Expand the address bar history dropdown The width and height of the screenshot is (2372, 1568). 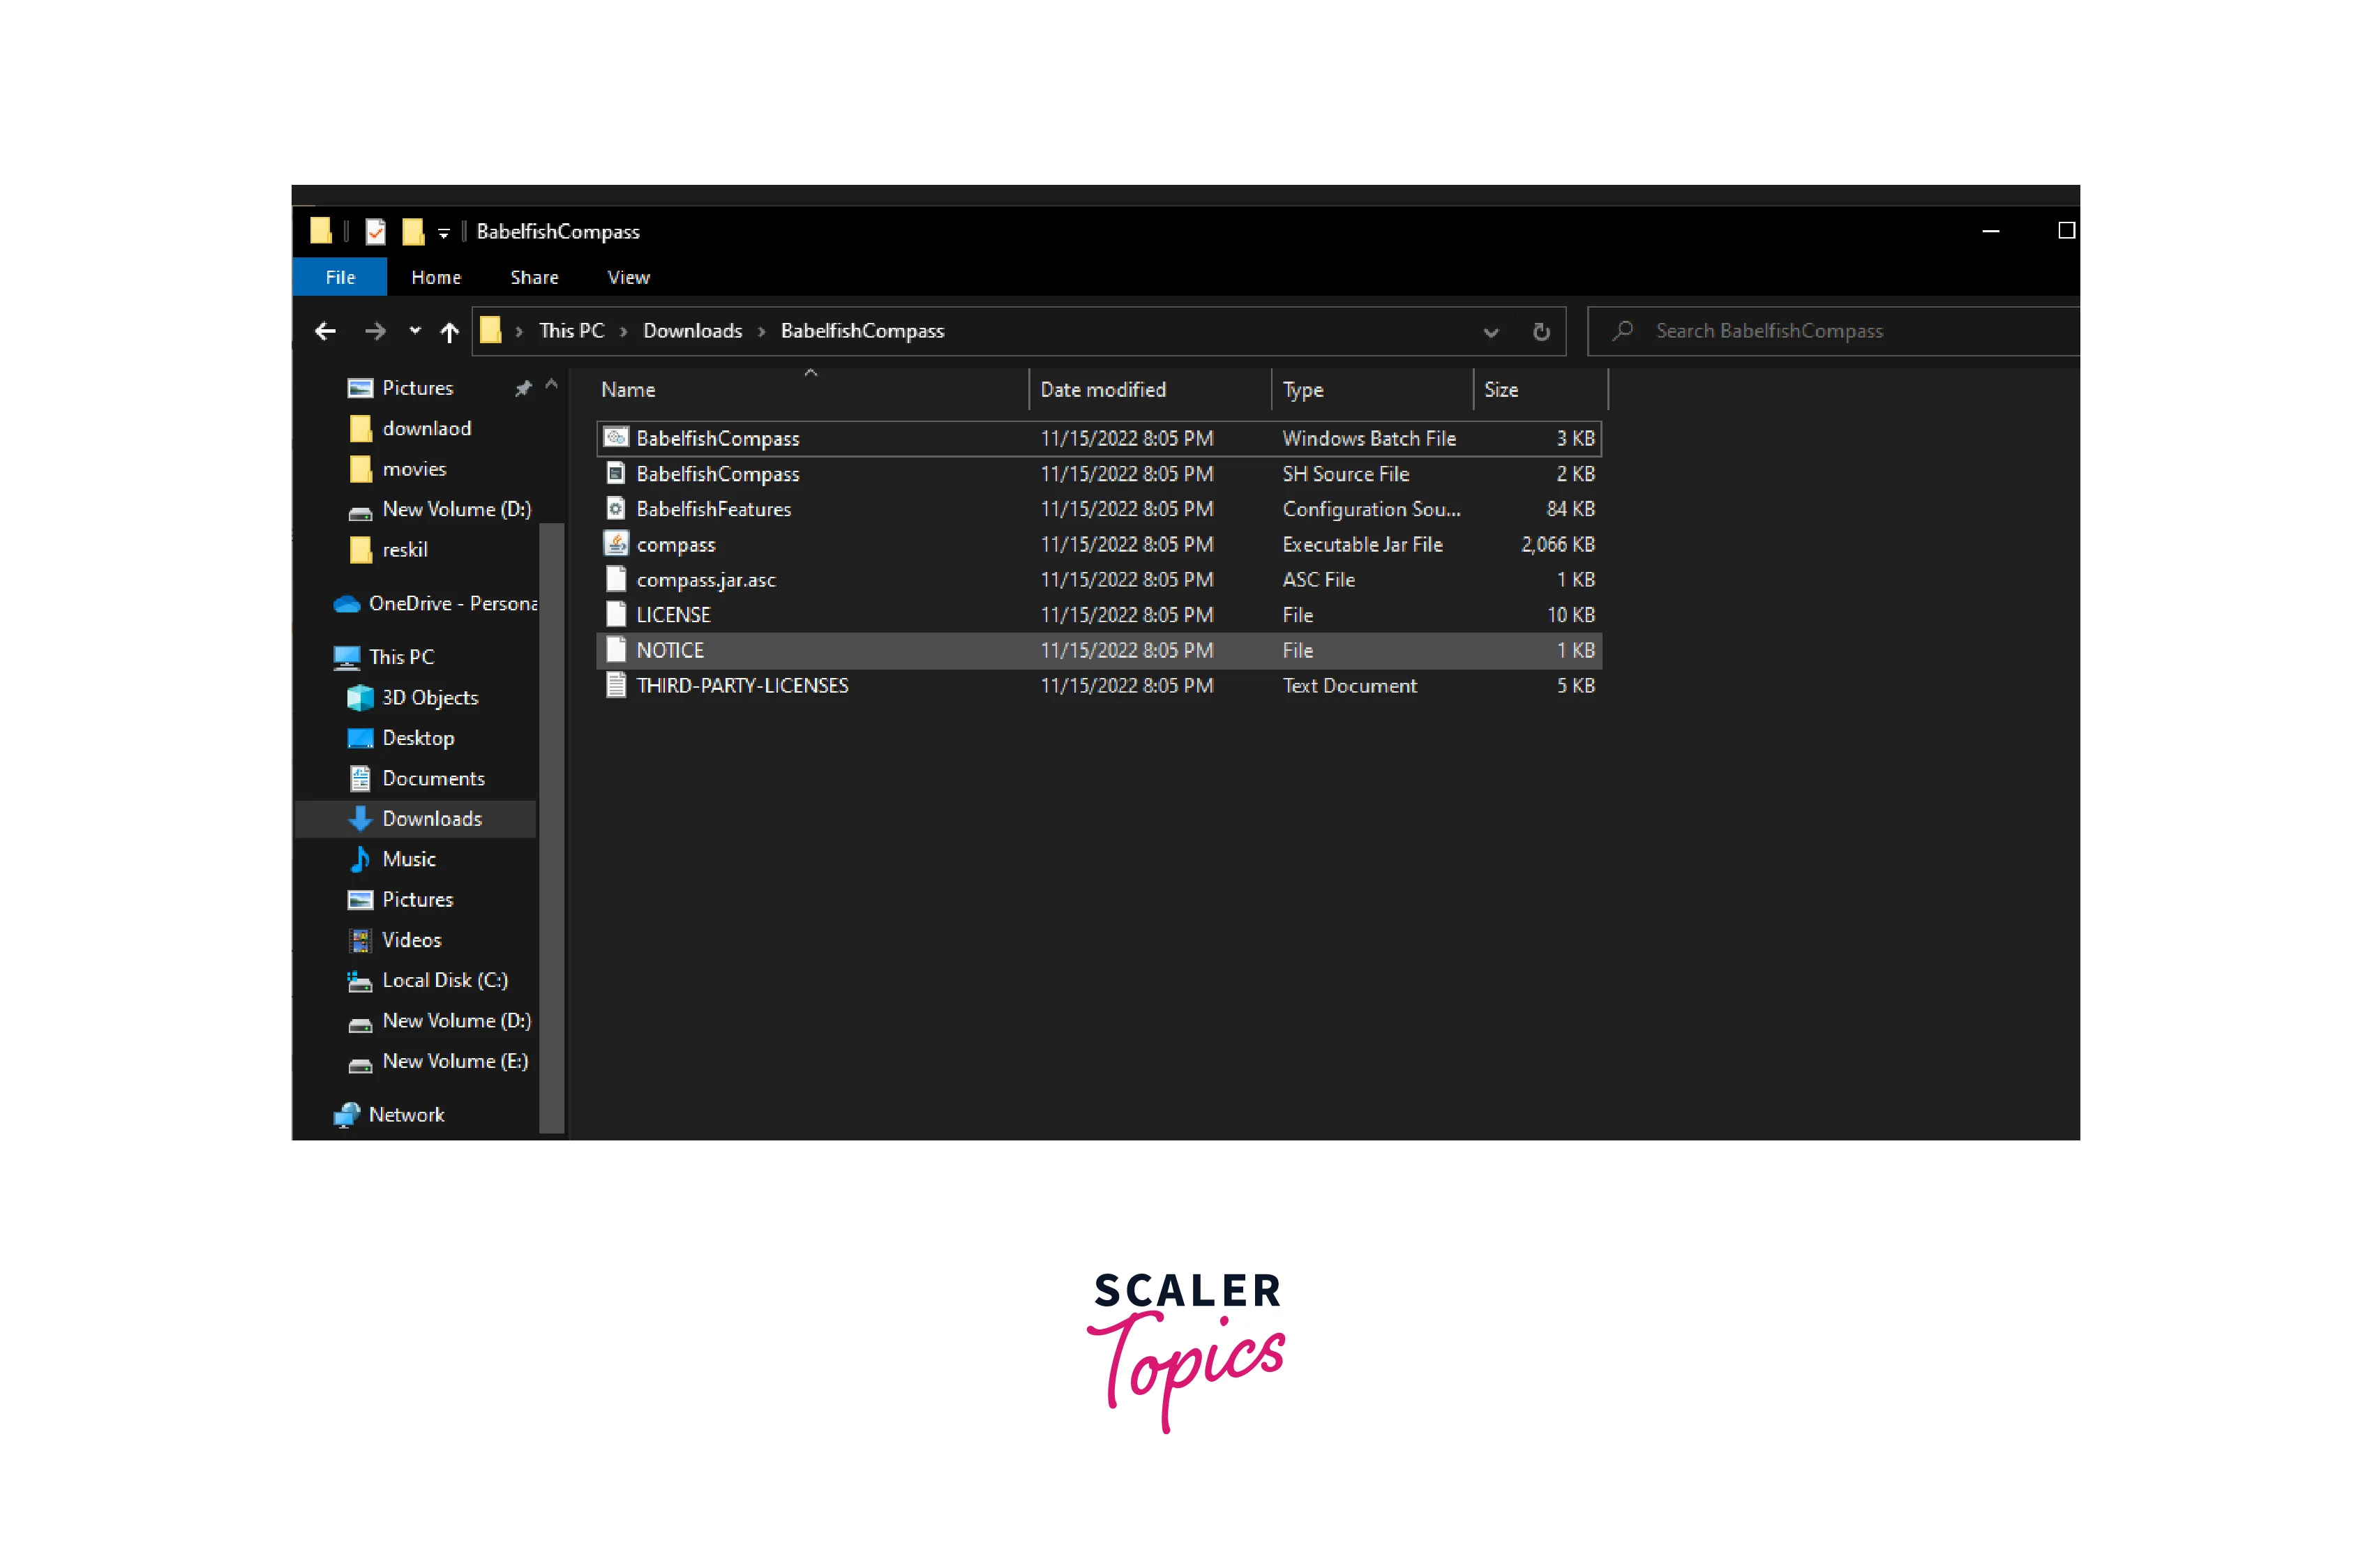(1490, 332)
